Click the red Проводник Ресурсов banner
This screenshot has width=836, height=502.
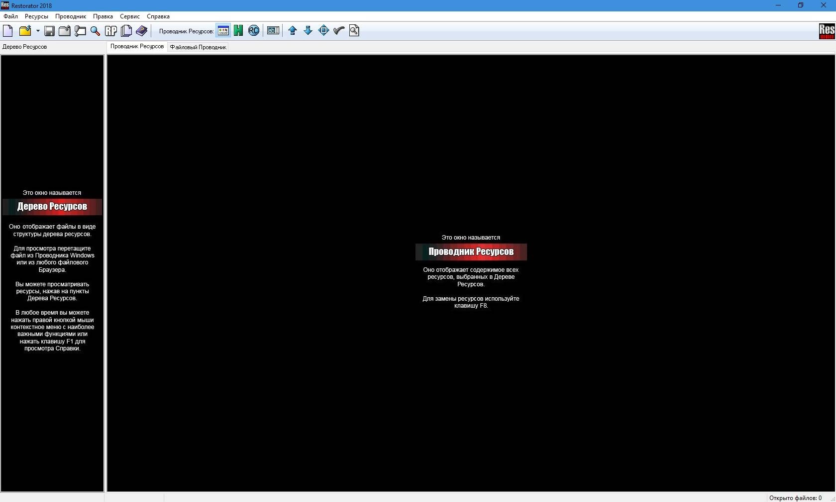(471, 252)
